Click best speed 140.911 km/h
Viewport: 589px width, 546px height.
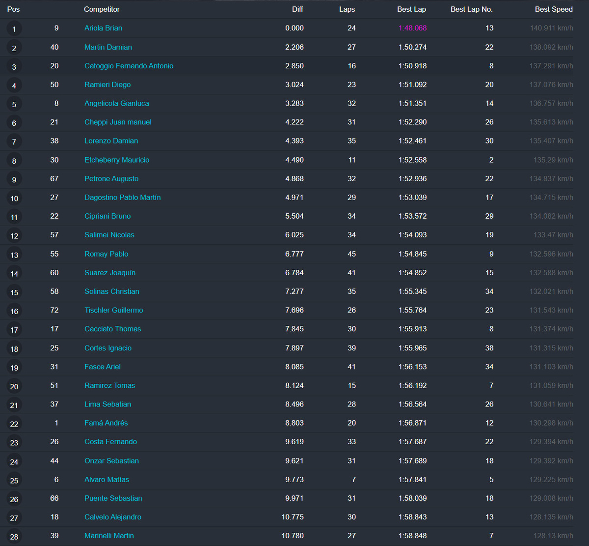coord(551,28)
